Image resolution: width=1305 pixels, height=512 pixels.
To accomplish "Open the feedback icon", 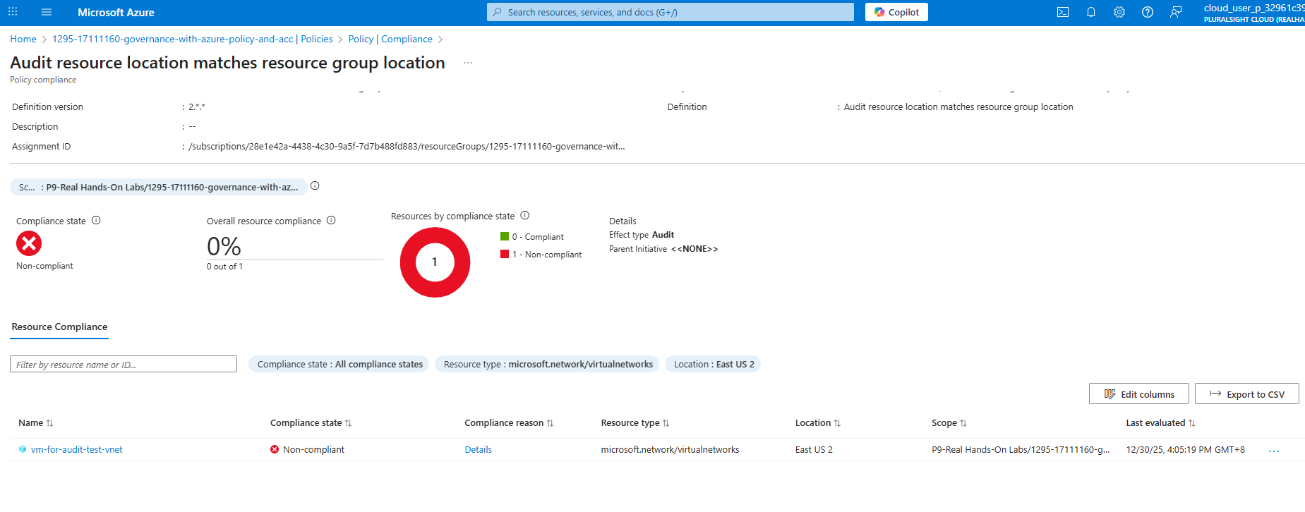I will coord(1176,12).
